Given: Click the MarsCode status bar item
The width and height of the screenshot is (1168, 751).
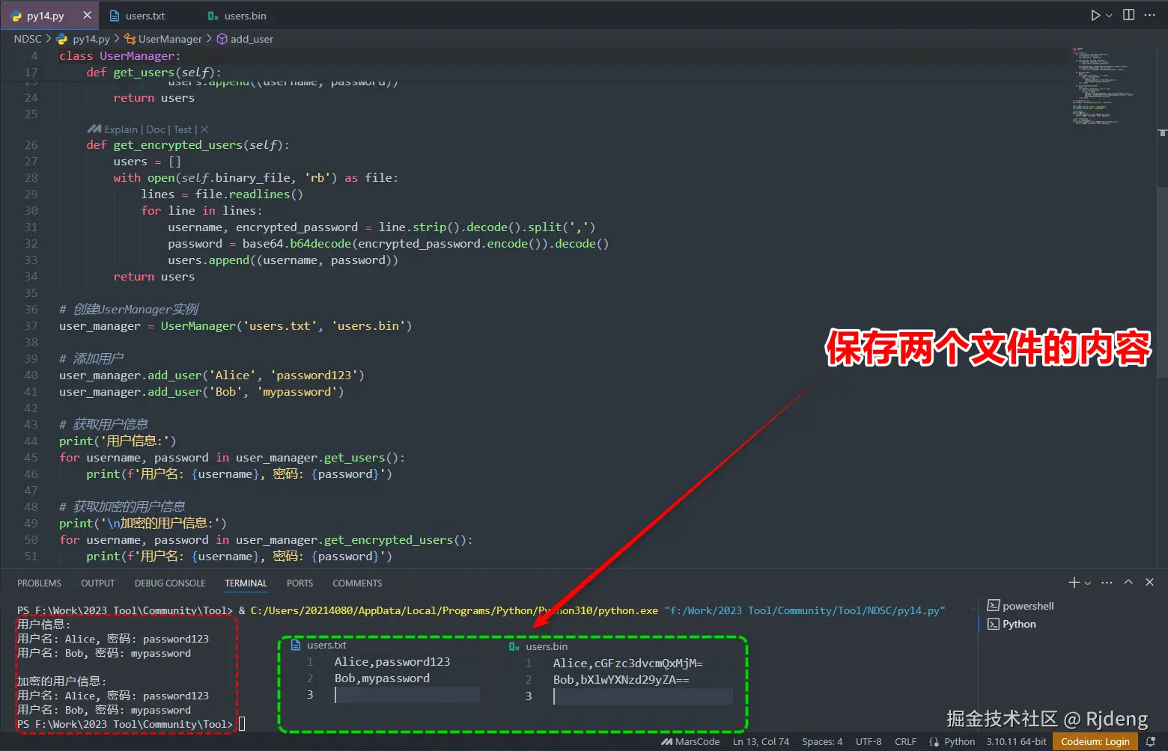Looking at the screenshot, I should pyautogui.click(x=690, y=742).
